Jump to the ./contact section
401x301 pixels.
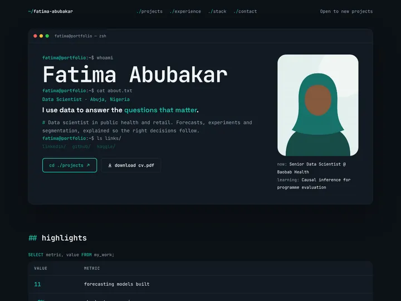point(245,11)
